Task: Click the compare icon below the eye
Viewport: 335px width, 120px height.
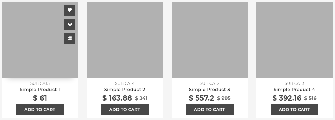Action: [70, 38]
